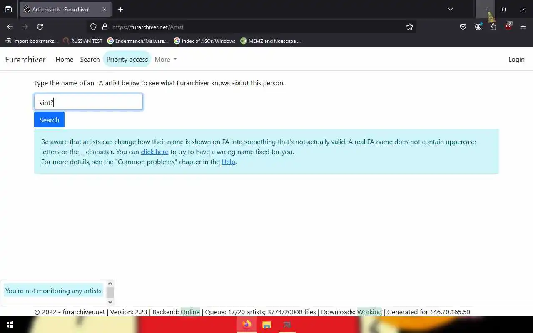The image size is (533, 333).
Task: Open the Priority access nav item
Action: [127, 59]
